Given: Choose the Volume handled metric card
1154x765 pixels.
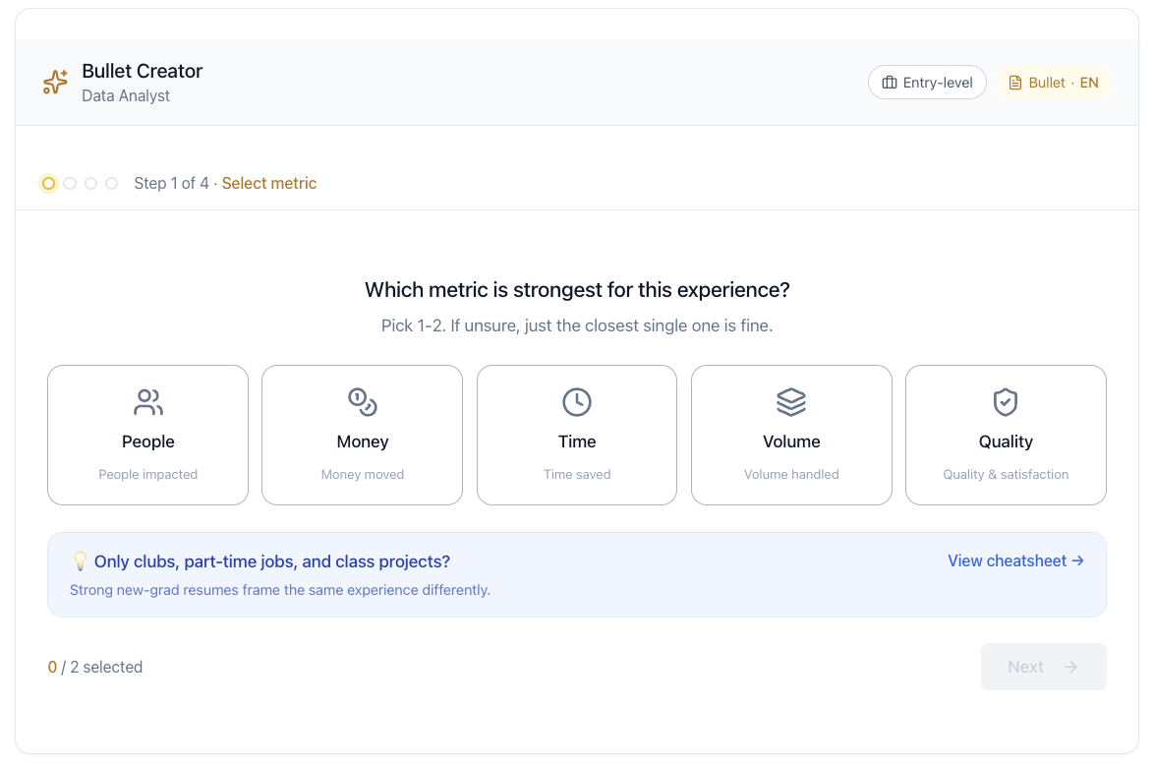Looking at the screenshot, I should [x=791, y=436].
